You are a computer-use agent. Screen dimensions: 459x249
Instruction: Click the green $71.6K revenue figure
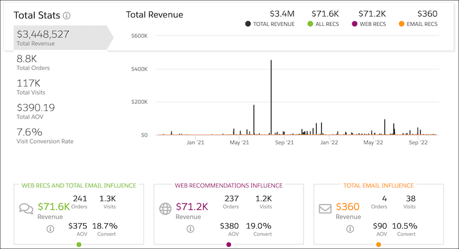(x=54, y=207)
